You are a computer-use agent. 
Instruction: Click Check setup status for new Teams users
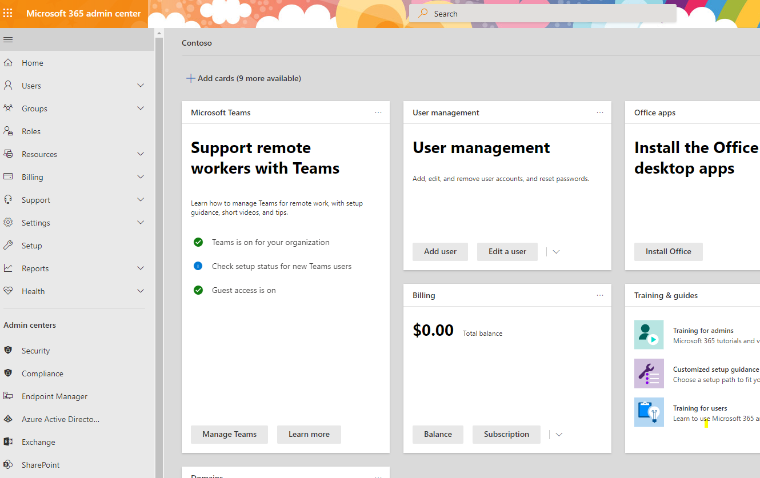[x=282, y=266]
